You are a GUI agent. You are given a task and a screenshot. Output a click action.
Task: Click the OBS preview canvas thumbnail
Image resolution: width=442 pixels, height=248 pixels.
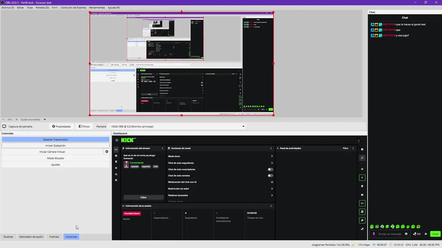click(182, 64)
